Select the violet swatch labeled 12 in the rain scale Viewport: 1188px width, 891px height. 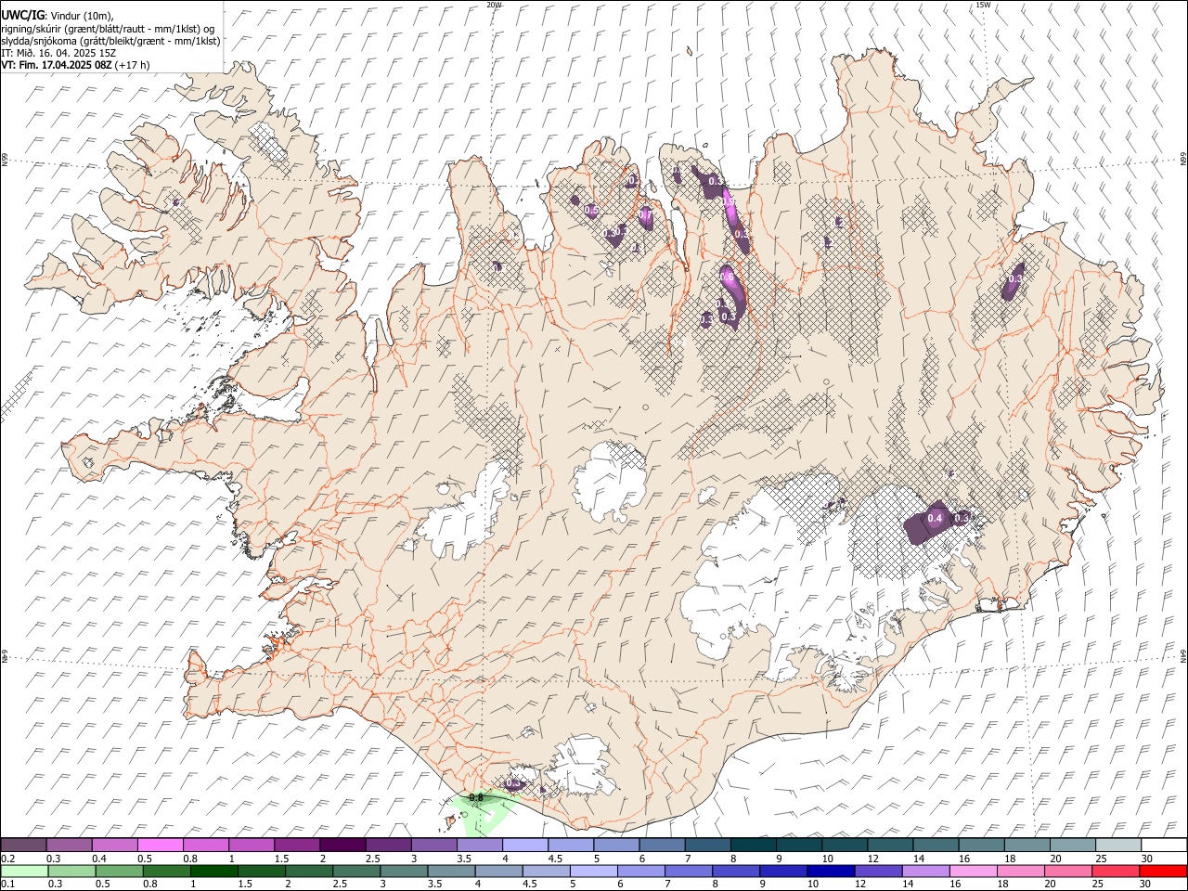tap(878, 871)
